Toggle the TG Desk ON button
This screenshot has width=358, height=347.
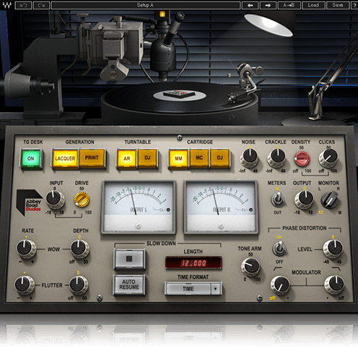[x=31, y=158]
